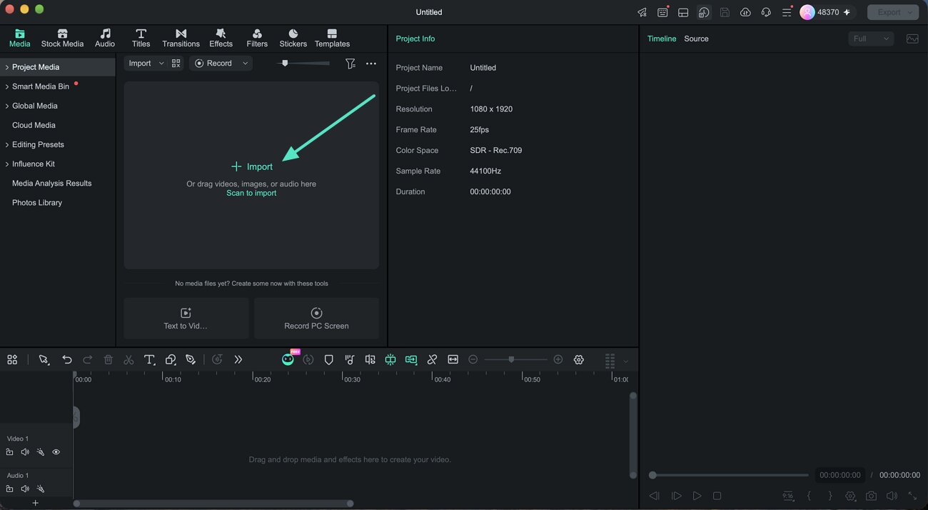The width and height of the screenshot is (928, 510).
Task: Click the snapshot camera icon in preview
Action: pos(871,496)
